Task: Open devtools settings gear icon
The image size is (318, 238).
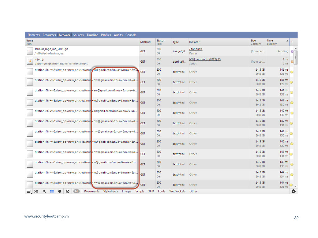Action: [x=293, y=191]
